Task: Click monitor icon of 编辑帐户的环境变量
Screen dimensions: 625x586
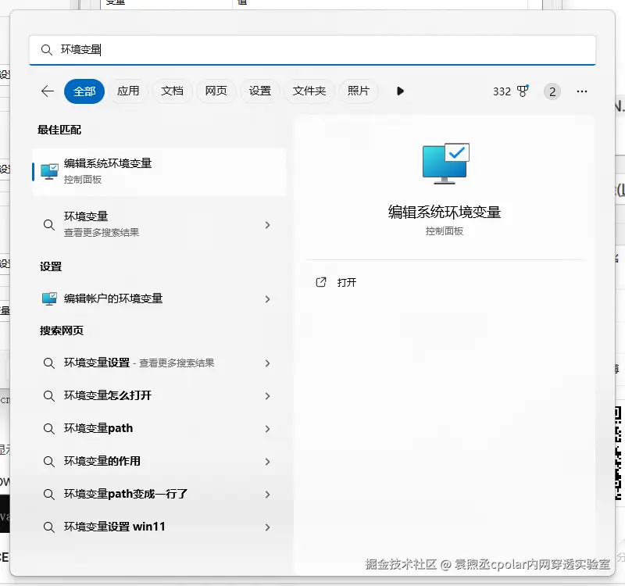Action: (x=49, y=299)
